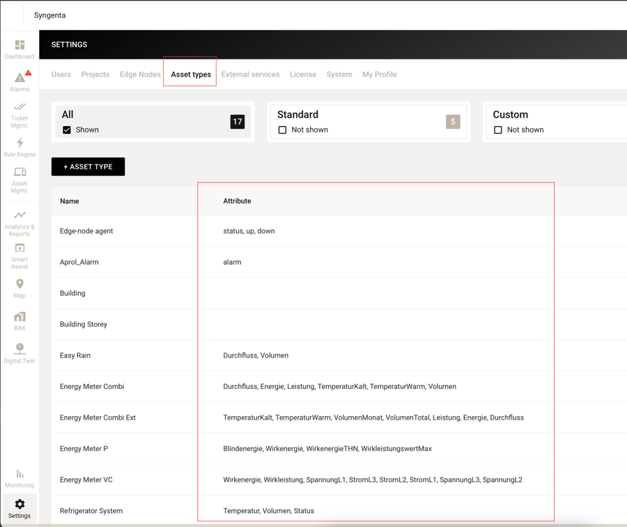Image resolution: width=627 pixels, height=527 pixels.
Task: Open the BIM building icon
Action: click(x=20, y=317)
